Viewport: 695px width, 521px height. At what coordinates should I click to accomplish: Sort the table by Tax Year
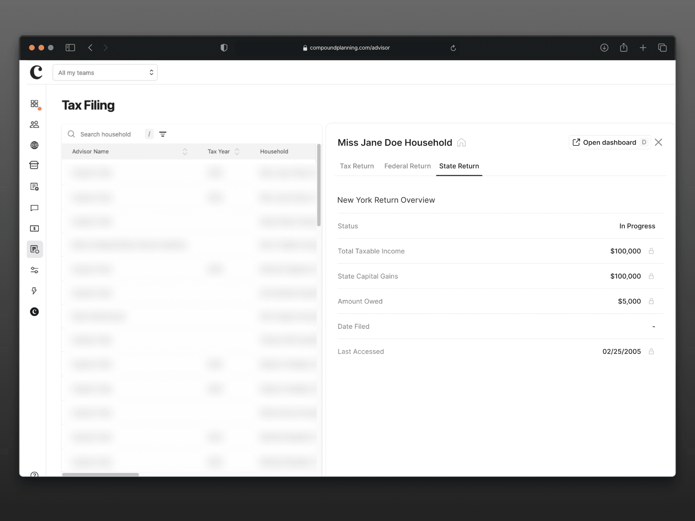coord(237,152)
